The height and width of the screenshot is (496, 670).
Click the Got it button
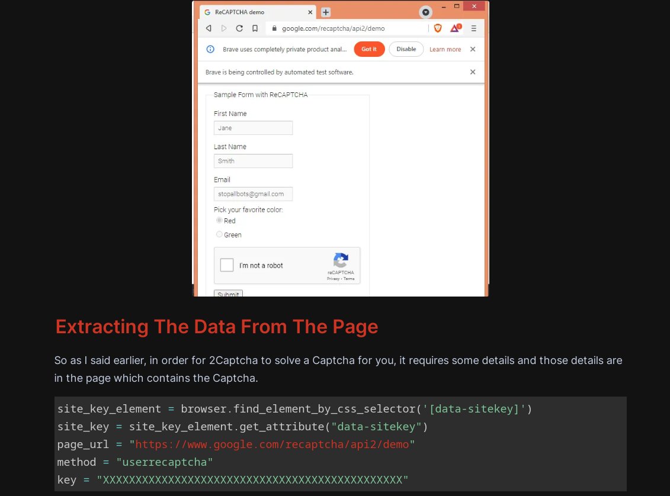coord(369,49)
